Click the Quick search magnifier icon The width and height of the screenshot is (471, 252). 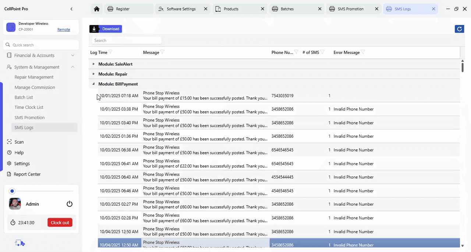click(x=8, y=45)
